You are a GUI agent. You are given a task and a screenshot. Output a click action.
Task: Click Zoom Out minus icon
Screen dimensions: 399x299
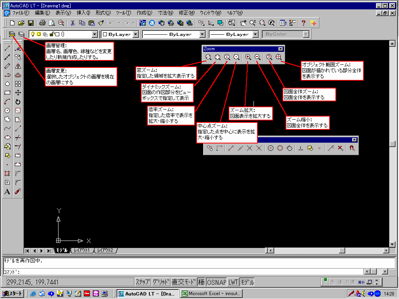(x=257, y=57)
